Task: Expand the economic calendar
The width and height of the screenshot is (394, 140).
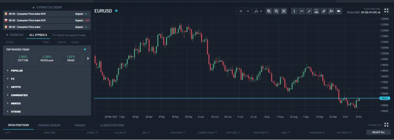Action: coord(47,7)
